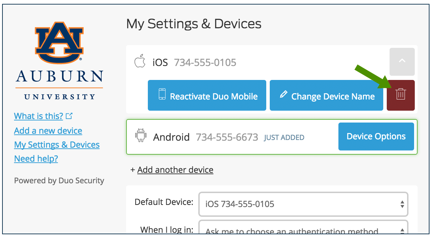This screenshot has width=433, height=236.
Task: Click the Default Device dropdown arrows
Action: (402, 204)
